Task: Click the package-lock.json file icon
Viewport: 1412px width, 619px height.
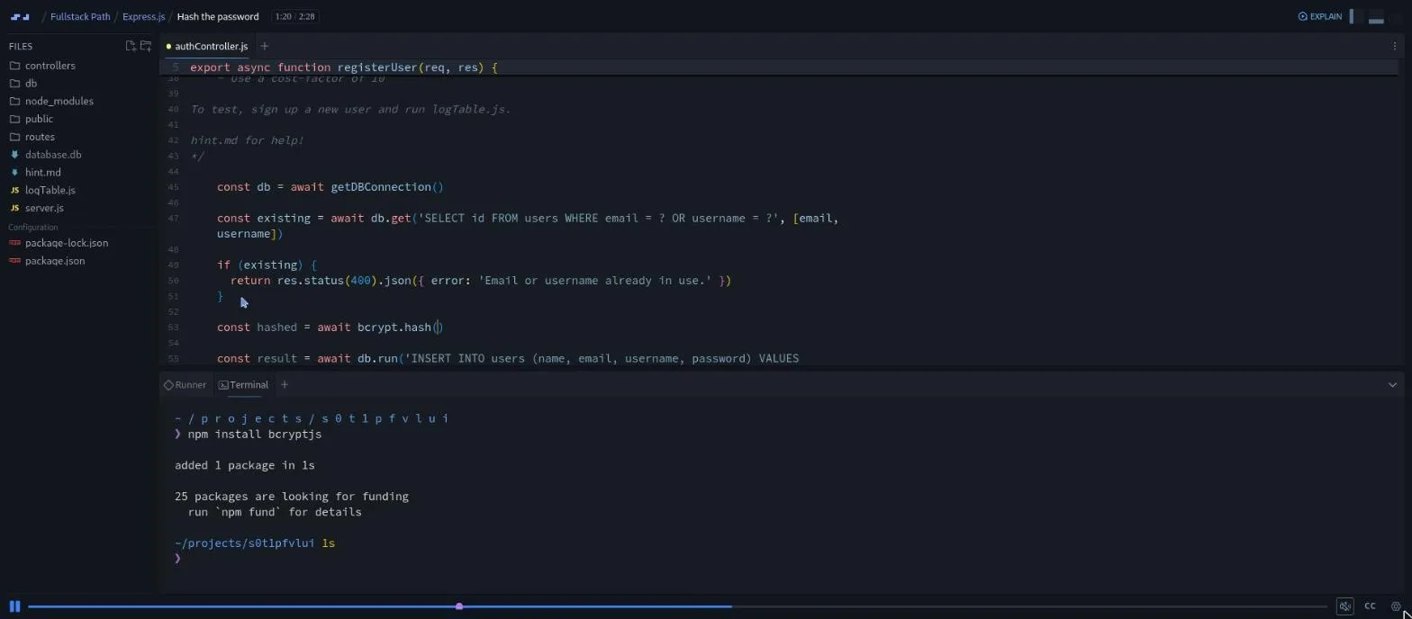Action: click(x=14, y=243)
